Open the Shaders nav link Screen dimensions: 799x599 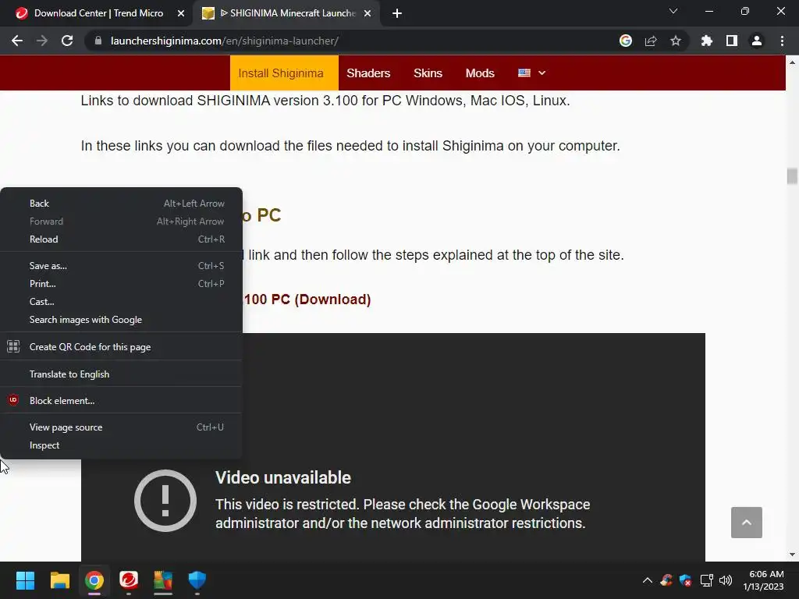click(368, 73)
